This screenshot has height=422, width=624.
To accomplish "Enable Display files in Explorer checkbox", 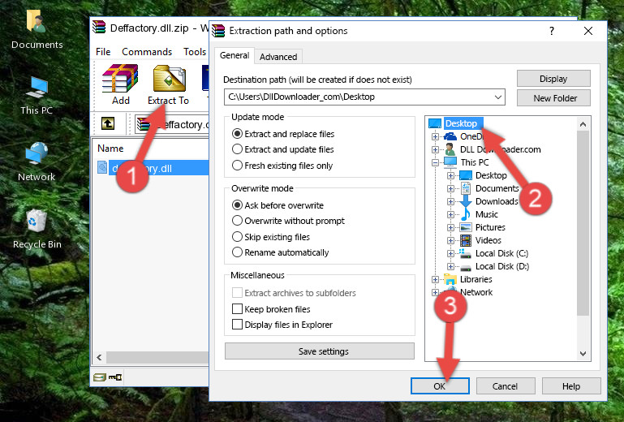I will [237, 325].
